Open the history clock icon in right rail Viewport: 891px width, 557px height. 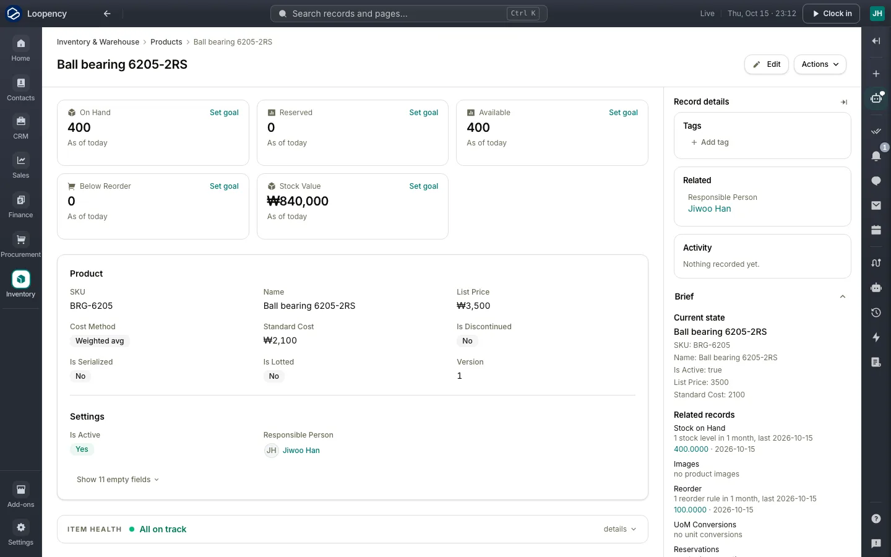[x=876, y=313]
